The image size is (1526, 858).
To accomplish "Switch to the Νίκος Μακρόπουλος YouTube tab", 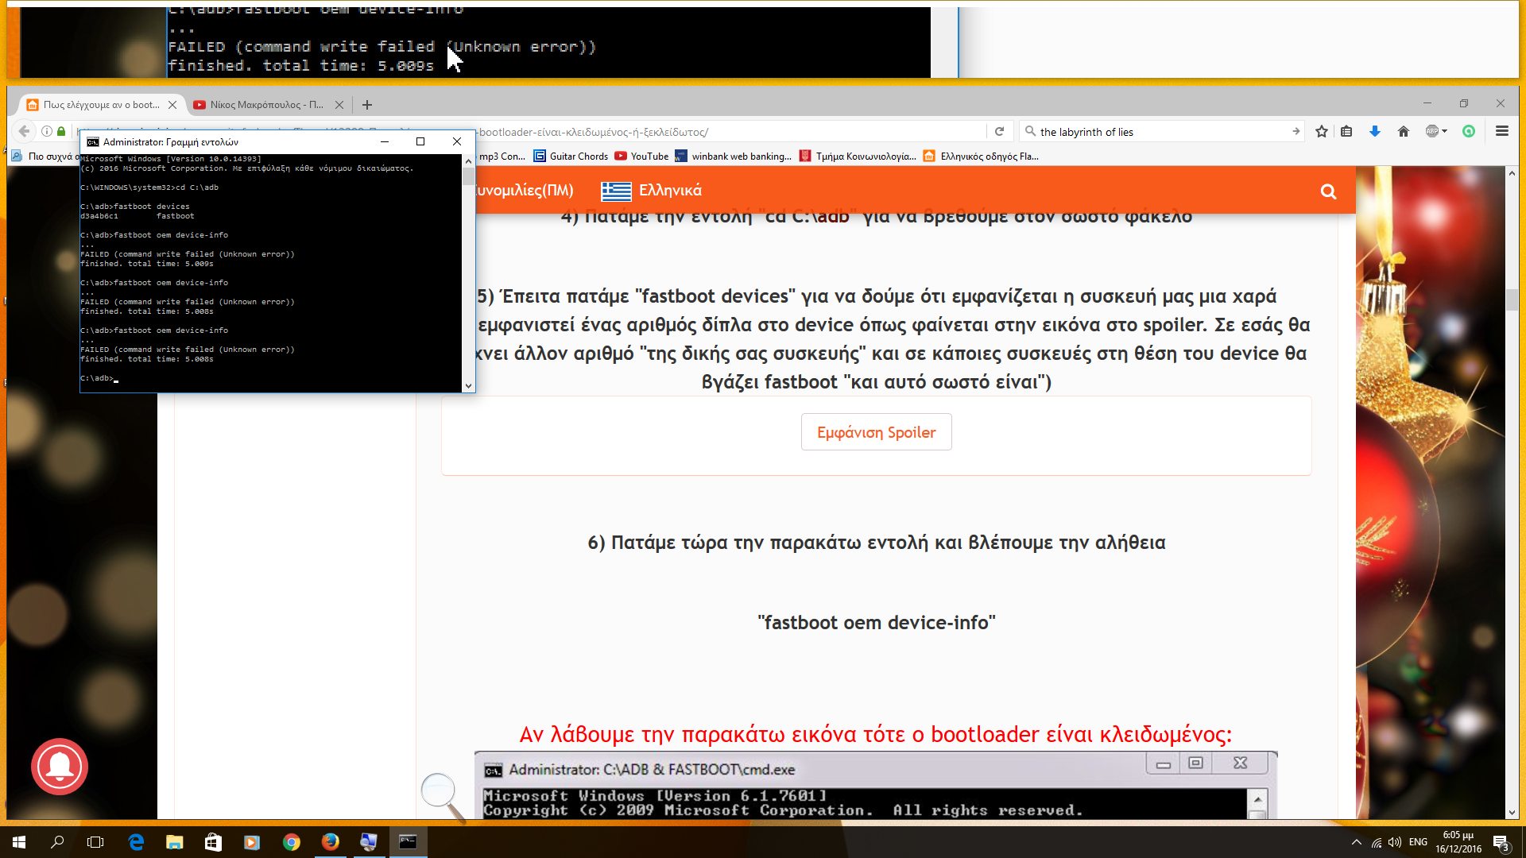I will coord(266,105).
